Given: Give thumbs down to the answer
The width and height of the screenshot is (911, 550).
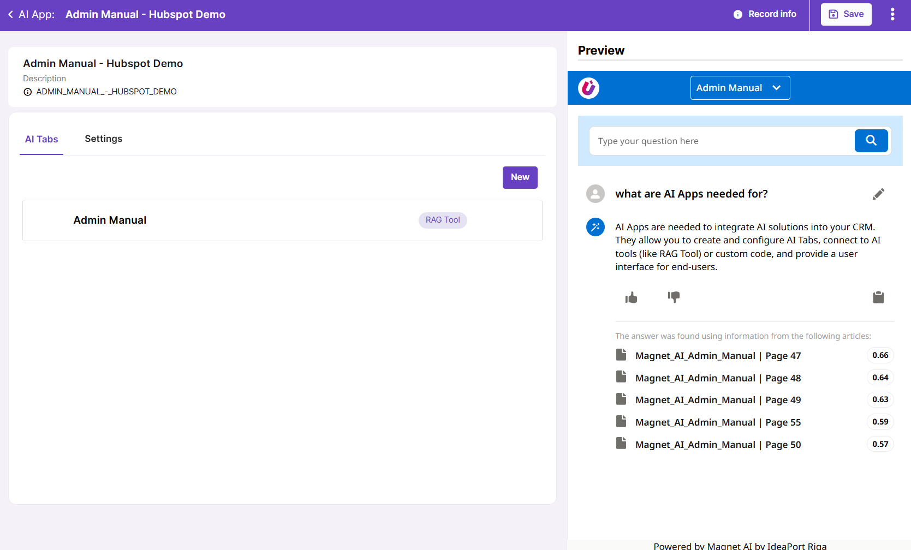Looking at the screenshot, I should pyautogui.click(x=674, y=297).
